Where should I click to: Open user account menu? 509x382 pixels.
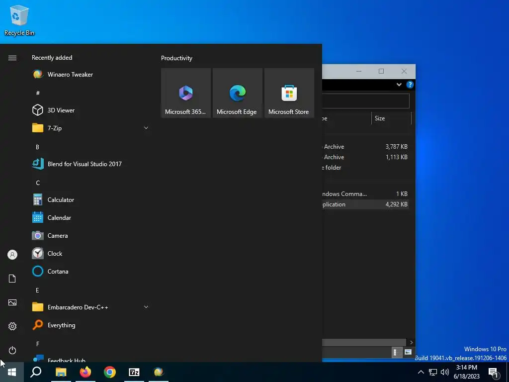pos(12,255)
